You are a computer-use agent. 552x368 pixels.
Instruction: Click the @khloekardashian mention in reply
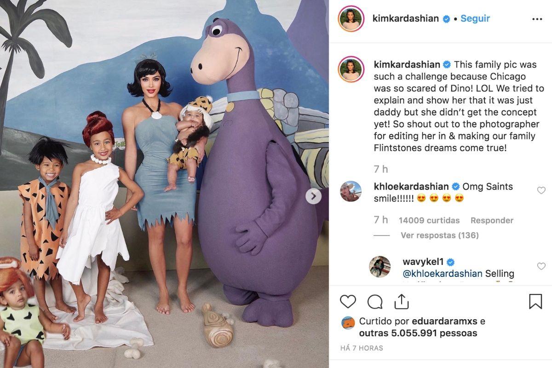443,274
